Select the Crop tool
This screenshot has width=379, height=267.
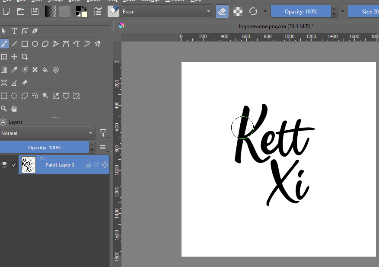coord(25,57)
